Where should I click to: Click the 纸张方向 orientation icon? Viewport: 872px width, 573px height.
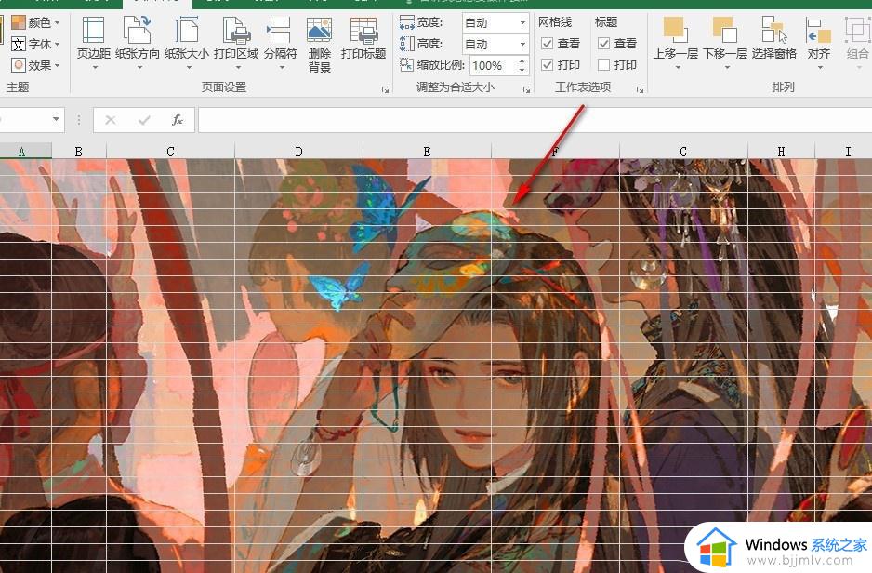tap(137, 30)
